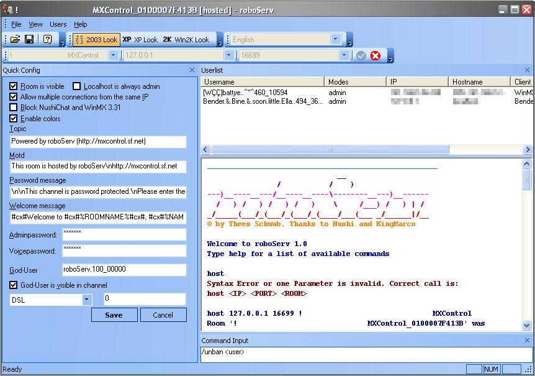This screenshot has height=376, width=535.
Task: Enable Block NushiChat and WinMX 3.31
Action: (x=13, y=108)
